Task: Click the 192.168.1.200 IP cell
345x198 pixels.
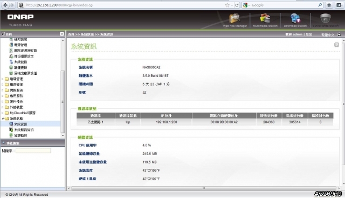Action: coord(167,122)
